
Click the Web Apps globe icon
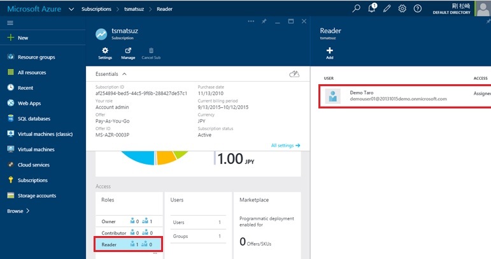click(11, 103)
